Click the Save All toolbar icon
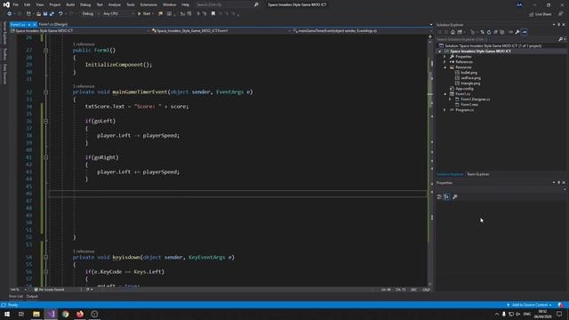Viewport: 569px width, 320px height. (x=52, y=14)
